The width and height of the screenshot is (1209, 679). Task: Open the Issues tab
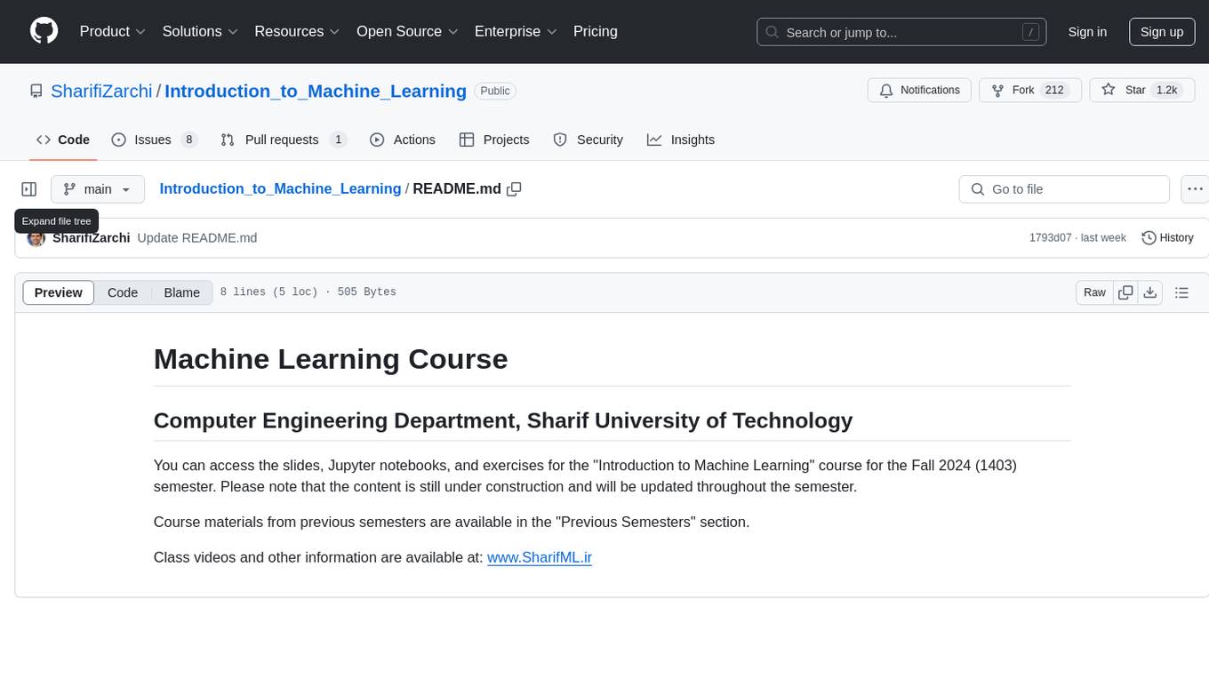click(154, 140)
